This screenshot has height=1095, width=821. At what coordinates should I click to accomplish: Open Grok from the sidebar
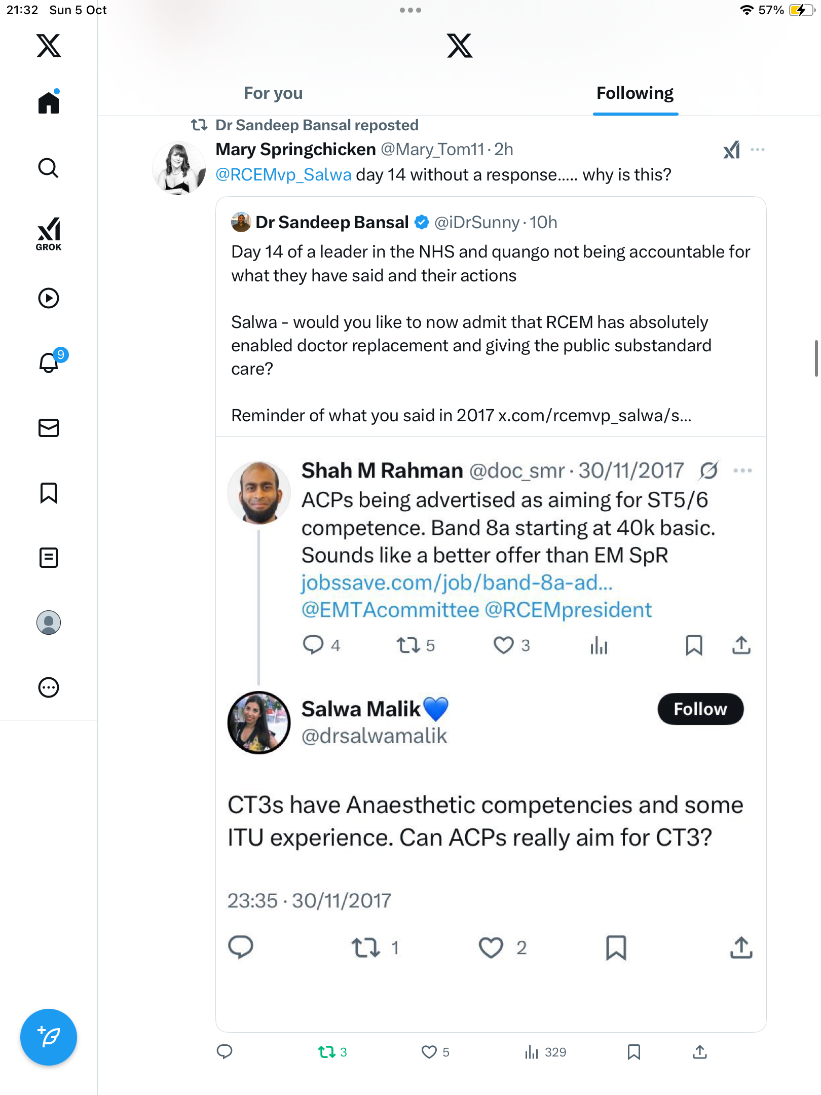point(49,234)
